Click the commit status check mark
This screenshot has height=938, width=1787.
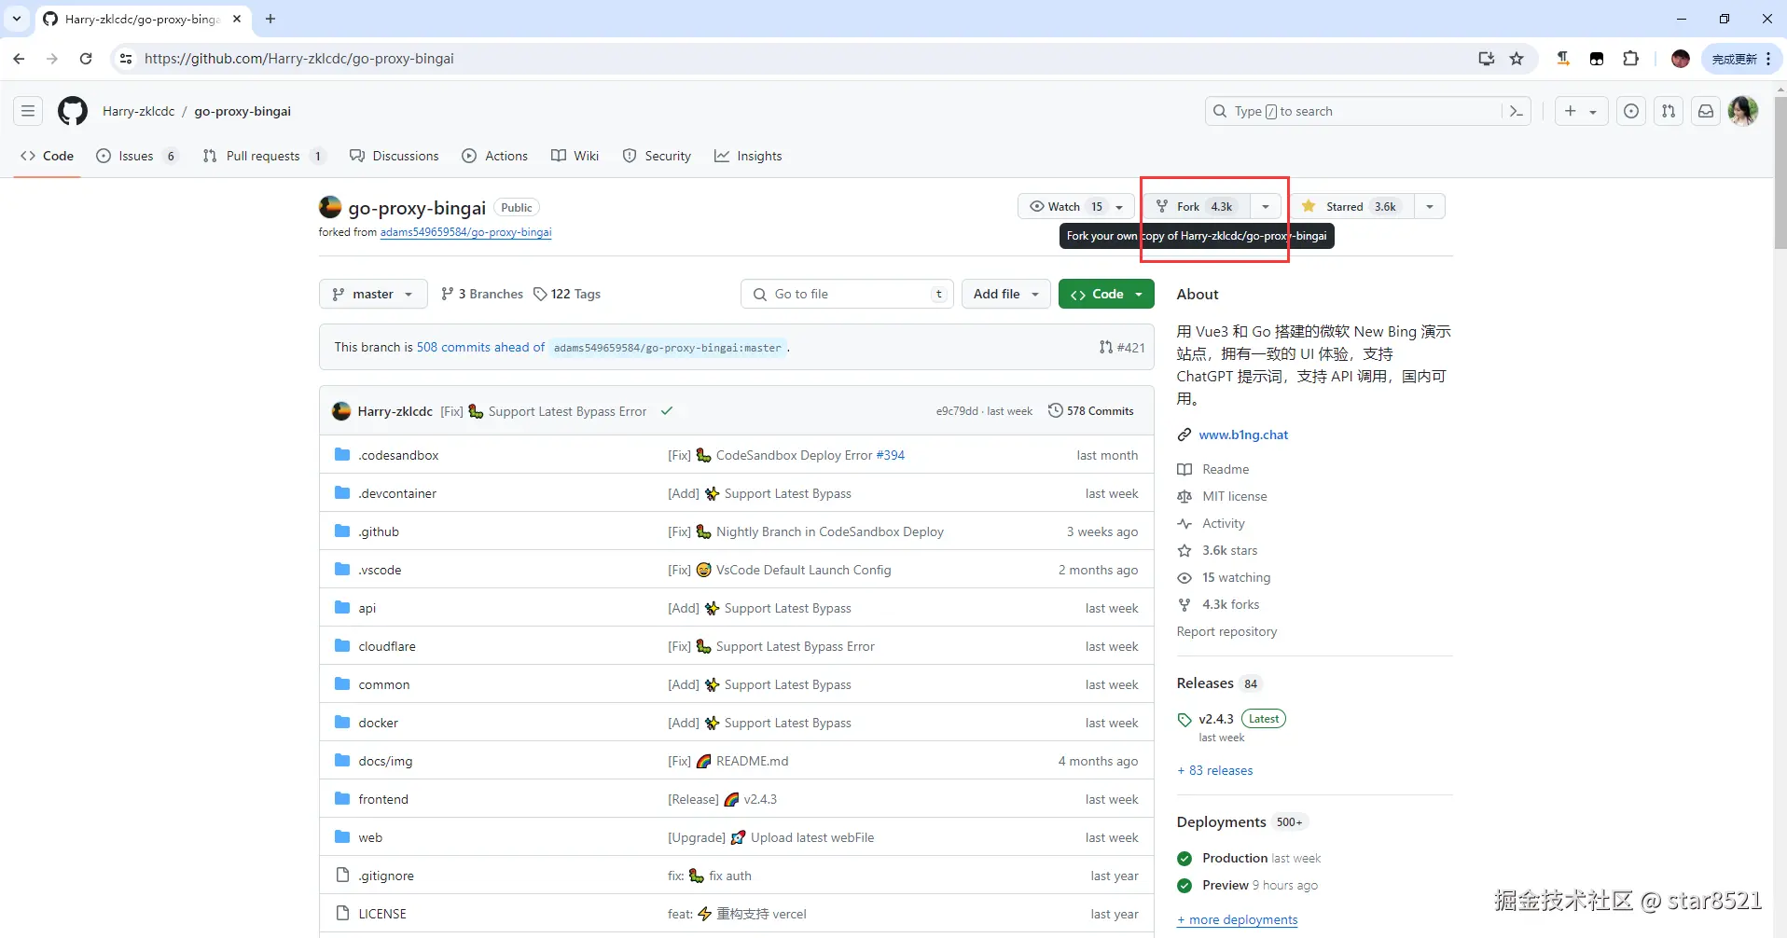667,411
